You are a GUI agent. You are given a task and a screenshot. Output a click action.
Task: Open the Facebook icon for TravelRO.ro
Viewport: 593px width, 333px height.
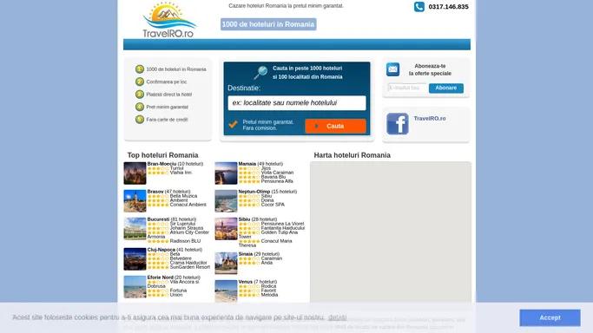point(398,123)
